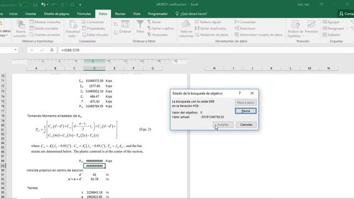Click Volver a aplicar filter
This screenshot has width=354, height=199.
tap(161, 28)
